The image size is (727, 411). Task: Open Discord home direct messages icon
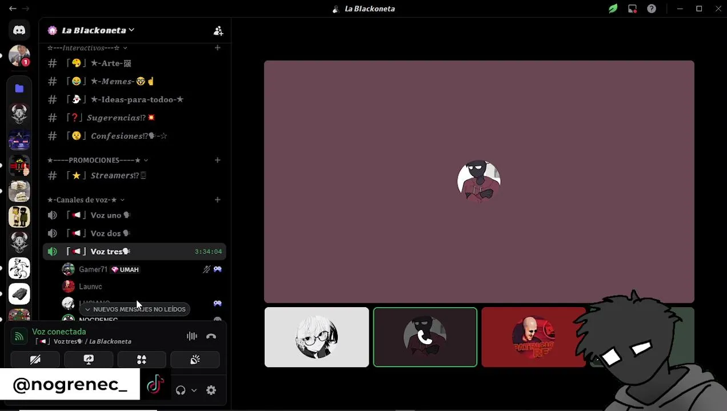click(x=19, y=30)
